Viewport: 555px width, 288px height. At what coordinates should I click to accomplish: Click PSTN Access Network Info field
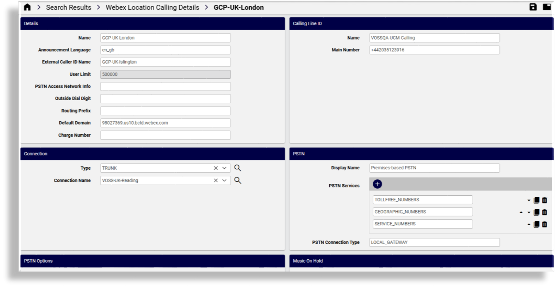click(x=165, y=86)
